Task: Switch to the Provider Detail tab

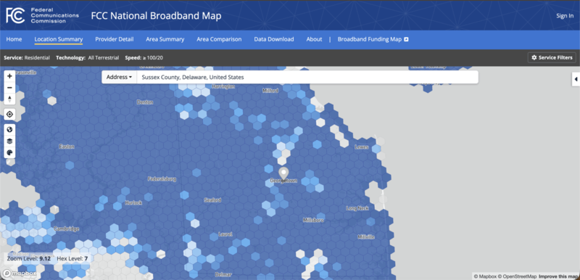Action: pyautogui.click(x=115, y=39)
